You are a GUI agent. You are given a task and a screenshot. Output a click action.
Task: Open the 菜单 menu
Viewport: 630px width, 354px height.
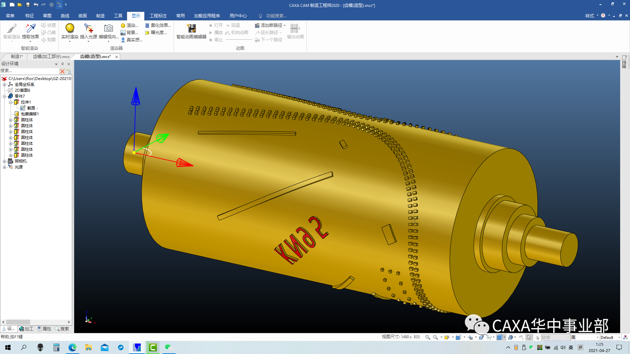pyautogui.click(x=10, y=16)
